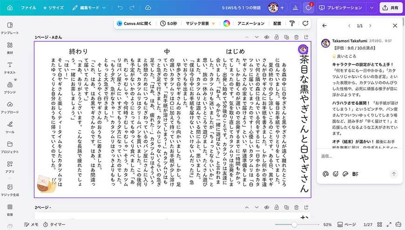Hide page 2 with eye icon
The image size is (405, 230).
point(267,207)
